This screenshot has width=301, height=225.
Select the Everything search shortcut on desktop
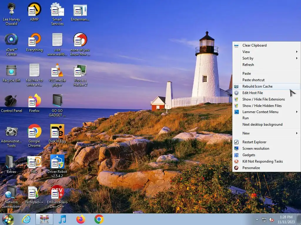pos(34,42)
